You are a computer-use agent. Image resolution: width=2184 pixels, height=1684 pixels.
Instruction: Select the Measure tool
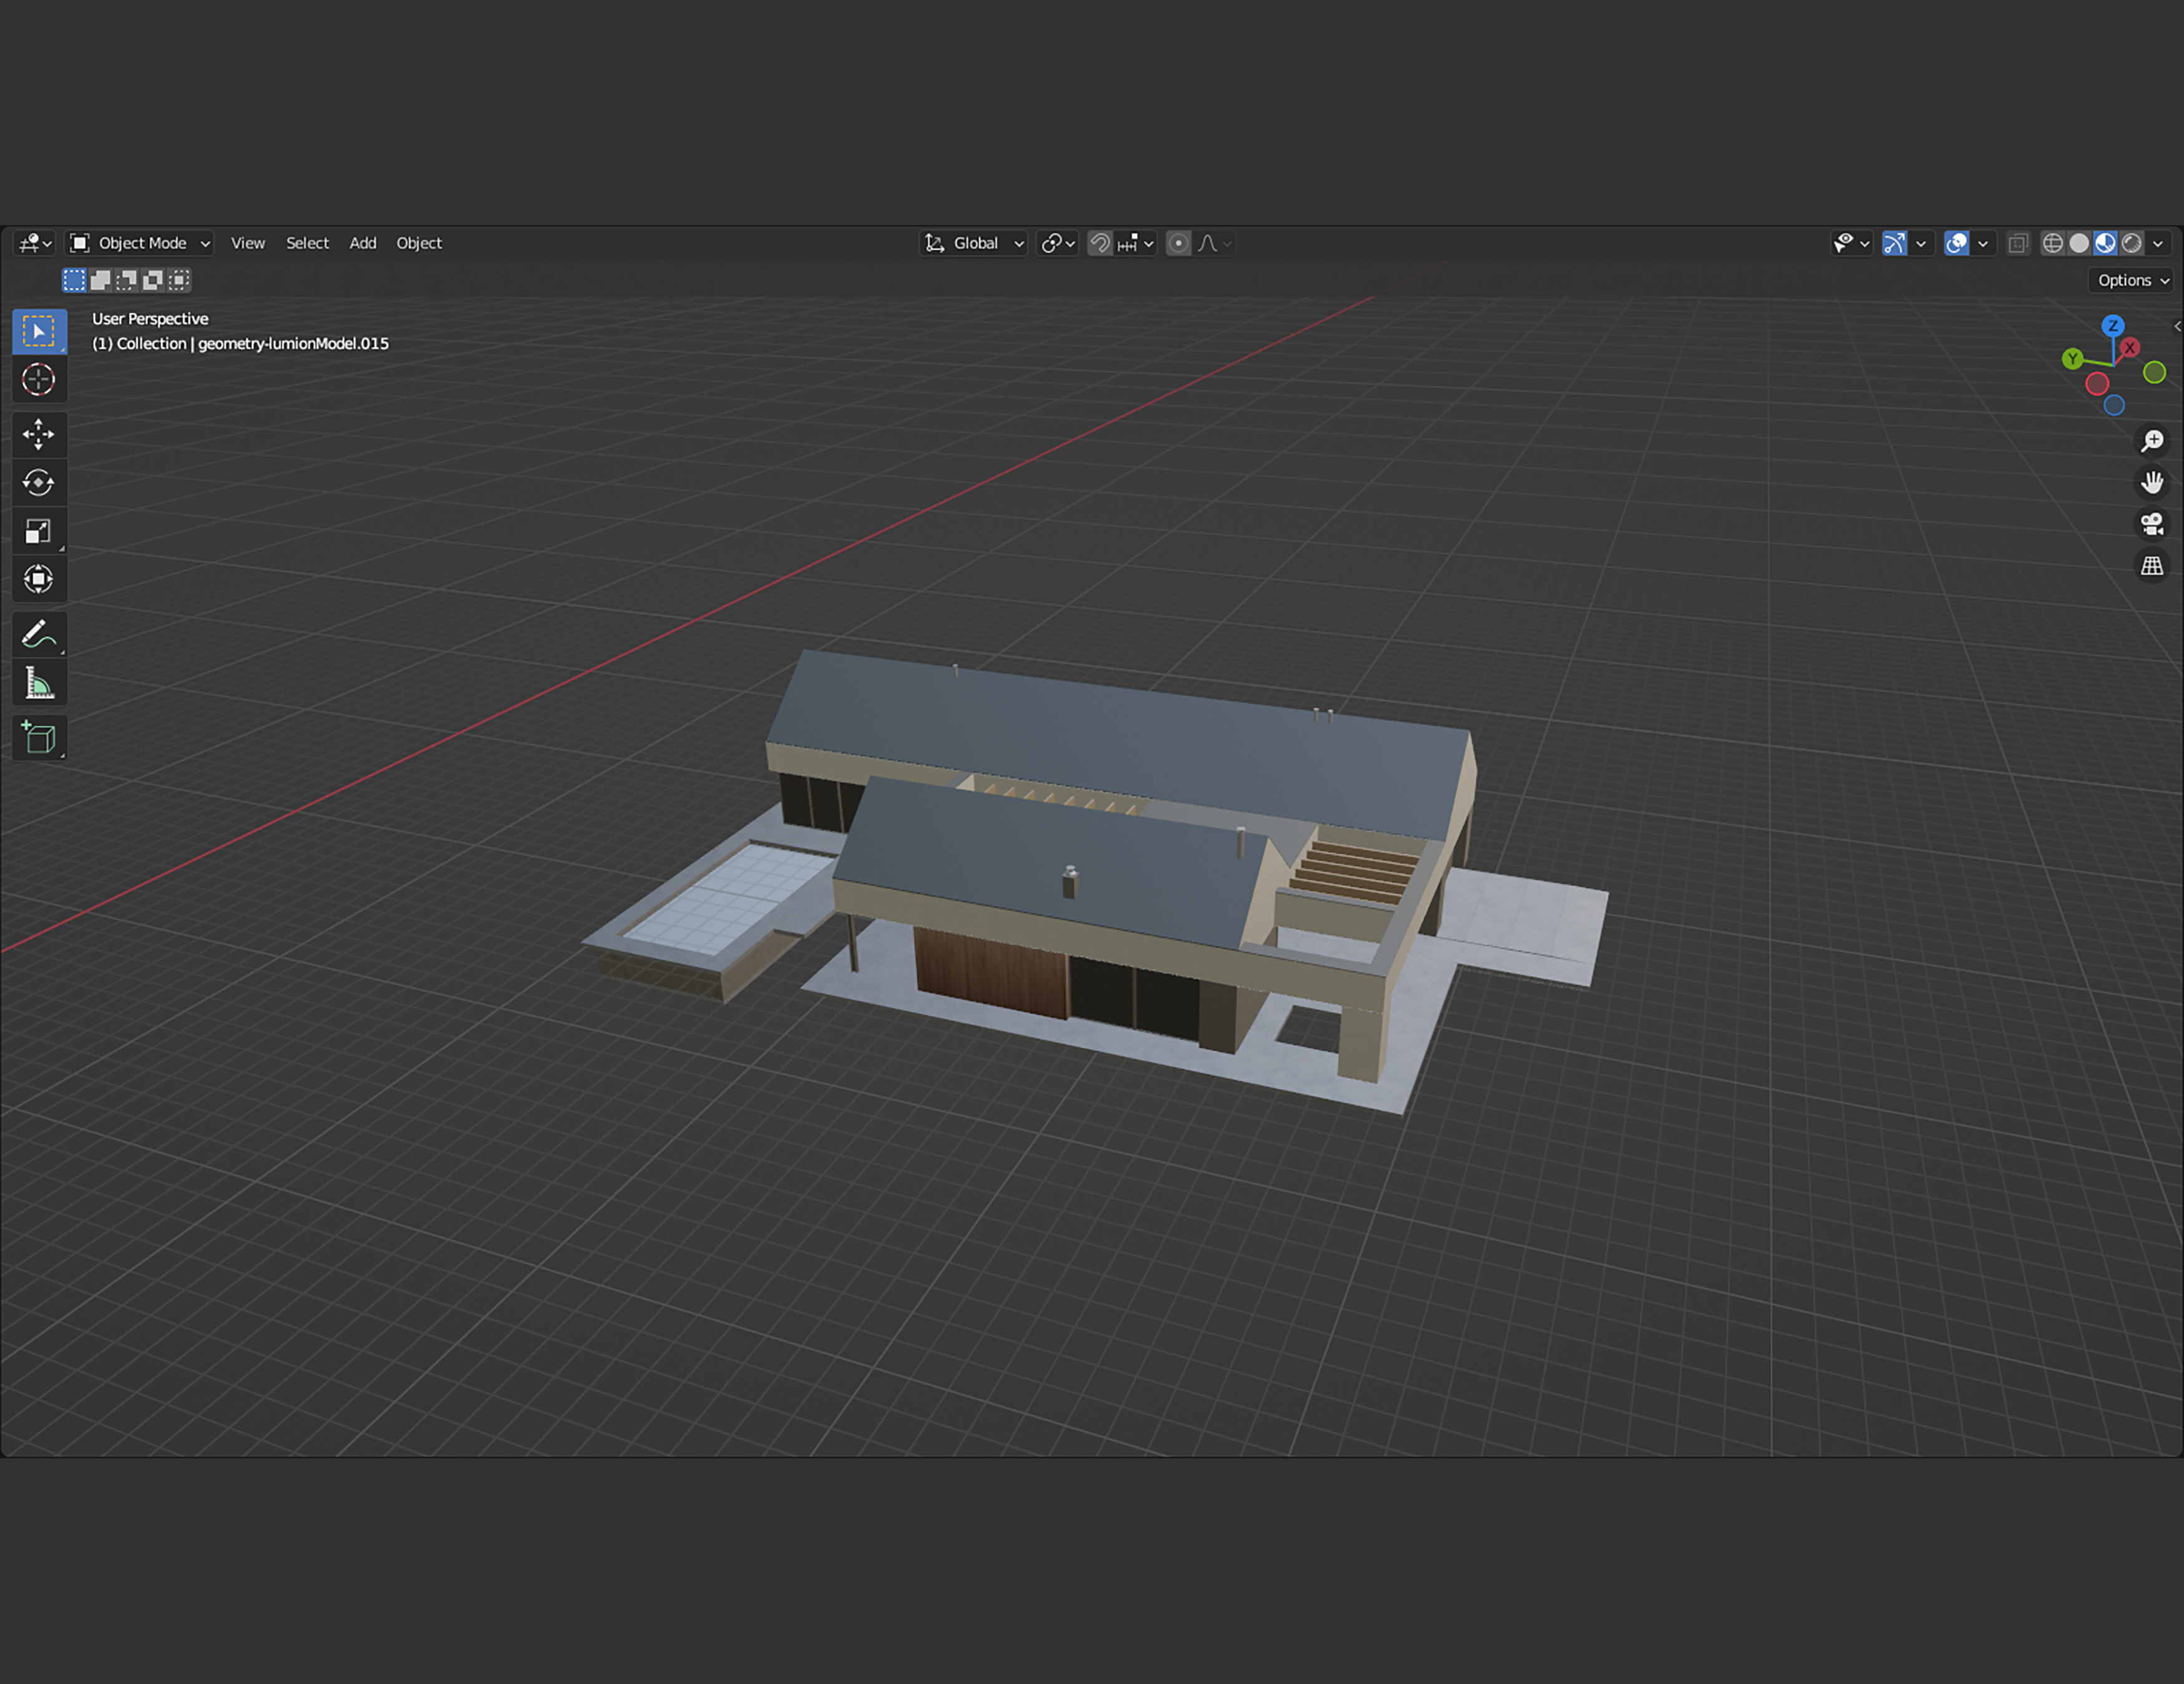(x=38, y=684)
